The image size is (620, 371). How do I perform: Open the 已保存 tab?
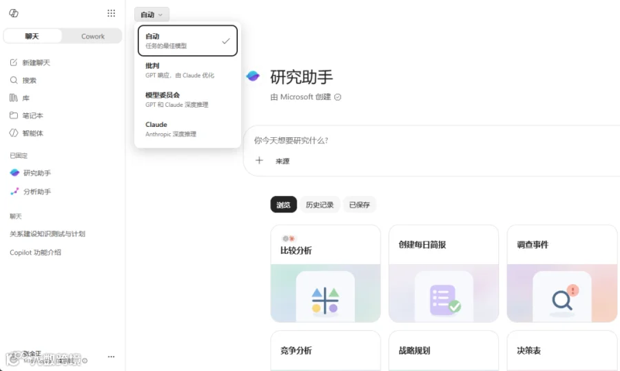click(x=359, y=205)
